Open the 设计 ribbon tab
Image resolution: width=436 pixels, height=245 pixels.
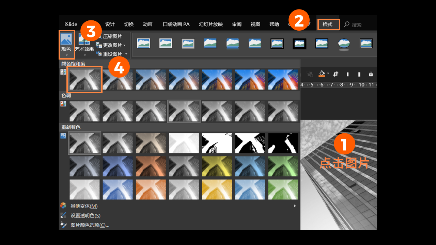tap(110, 24)
